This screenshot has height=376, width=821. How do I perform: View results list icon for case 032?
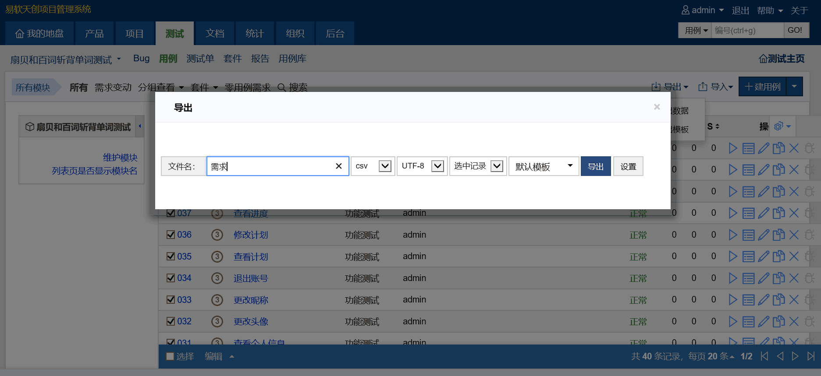[x=748, y=322]
